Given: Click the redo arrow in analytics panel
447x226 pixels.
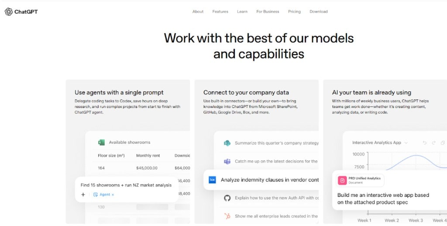Looking at the screenshot, I should (433, 143).
